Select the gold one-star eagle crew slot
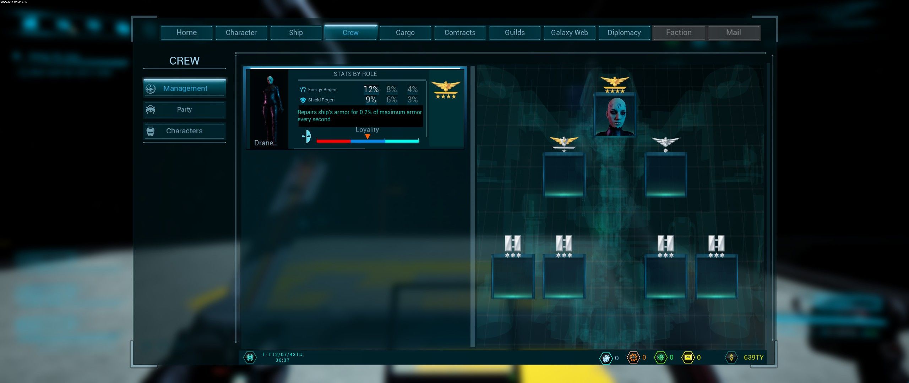Image resolution: width=909 pixels, height=383 pixels. click(x=564, y=174)
